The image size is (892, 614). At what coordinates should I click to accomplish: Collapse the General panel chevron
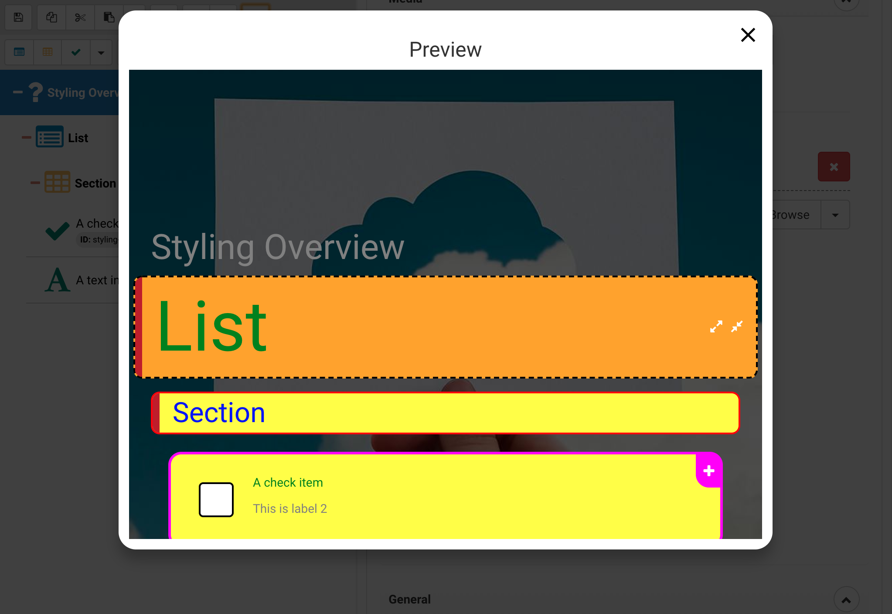[x=846, y=600]
